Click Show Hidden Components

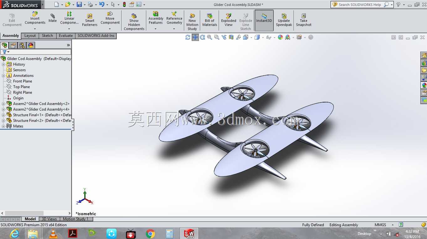(x=134, y=22)
